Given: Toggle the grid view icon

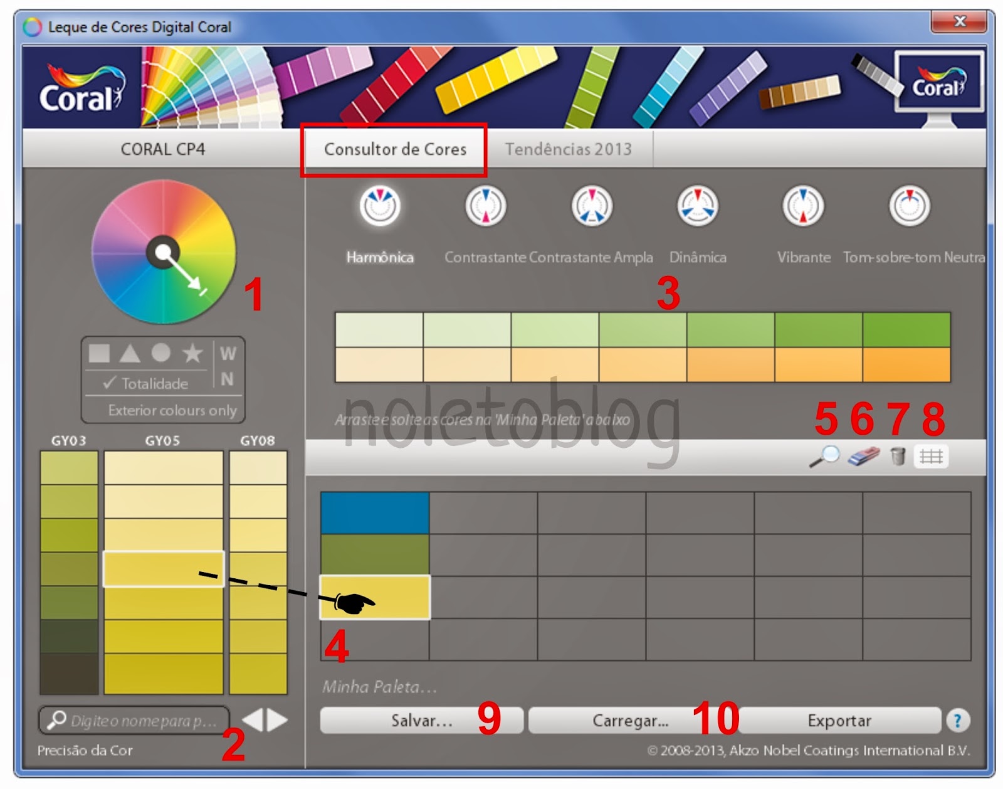Looking at the screenshot, I should pos(931,456).
